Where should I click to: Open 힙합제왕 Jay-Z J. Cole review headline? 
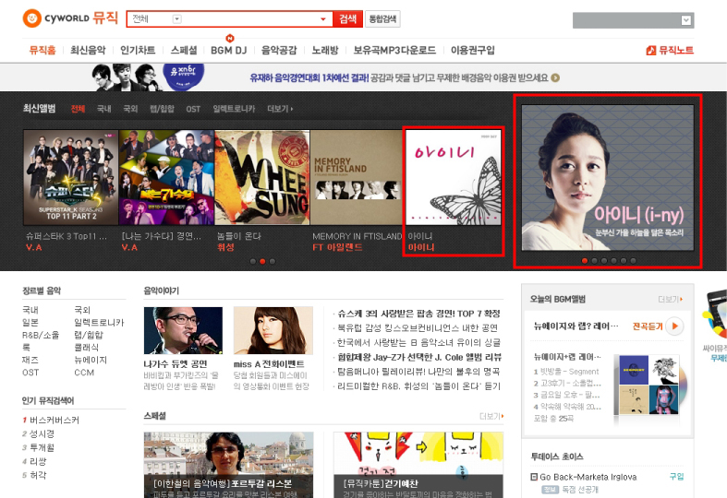tap(419, 357)
